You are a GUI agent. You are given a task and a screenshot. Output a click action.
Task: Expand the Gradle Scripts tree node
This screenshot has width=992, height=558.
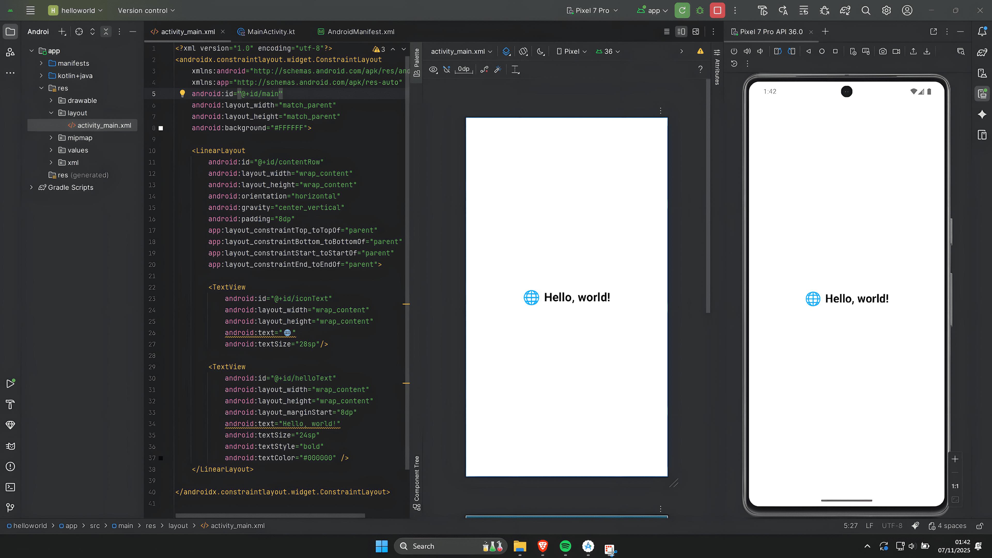(31, 187)
